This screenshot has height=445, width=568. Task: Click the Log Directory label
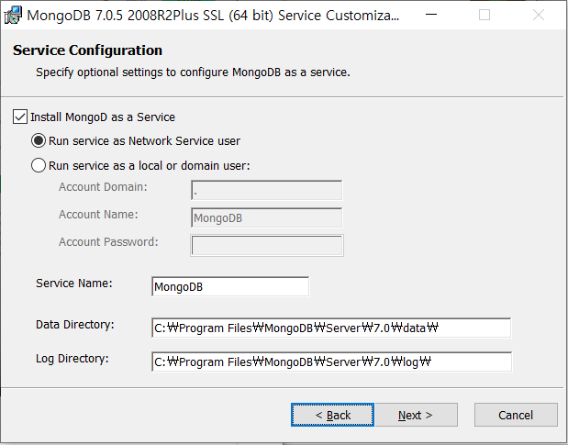[72, 359]
